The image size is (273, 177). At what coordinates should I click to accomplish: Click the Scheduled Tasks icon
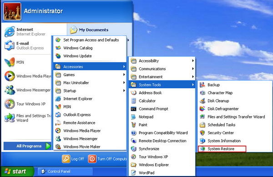[202, 125]
